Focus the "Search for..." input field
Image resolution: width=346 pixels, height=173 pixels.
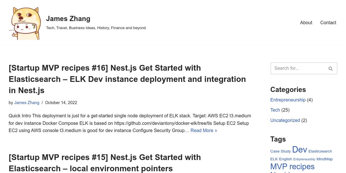point(298,68)
